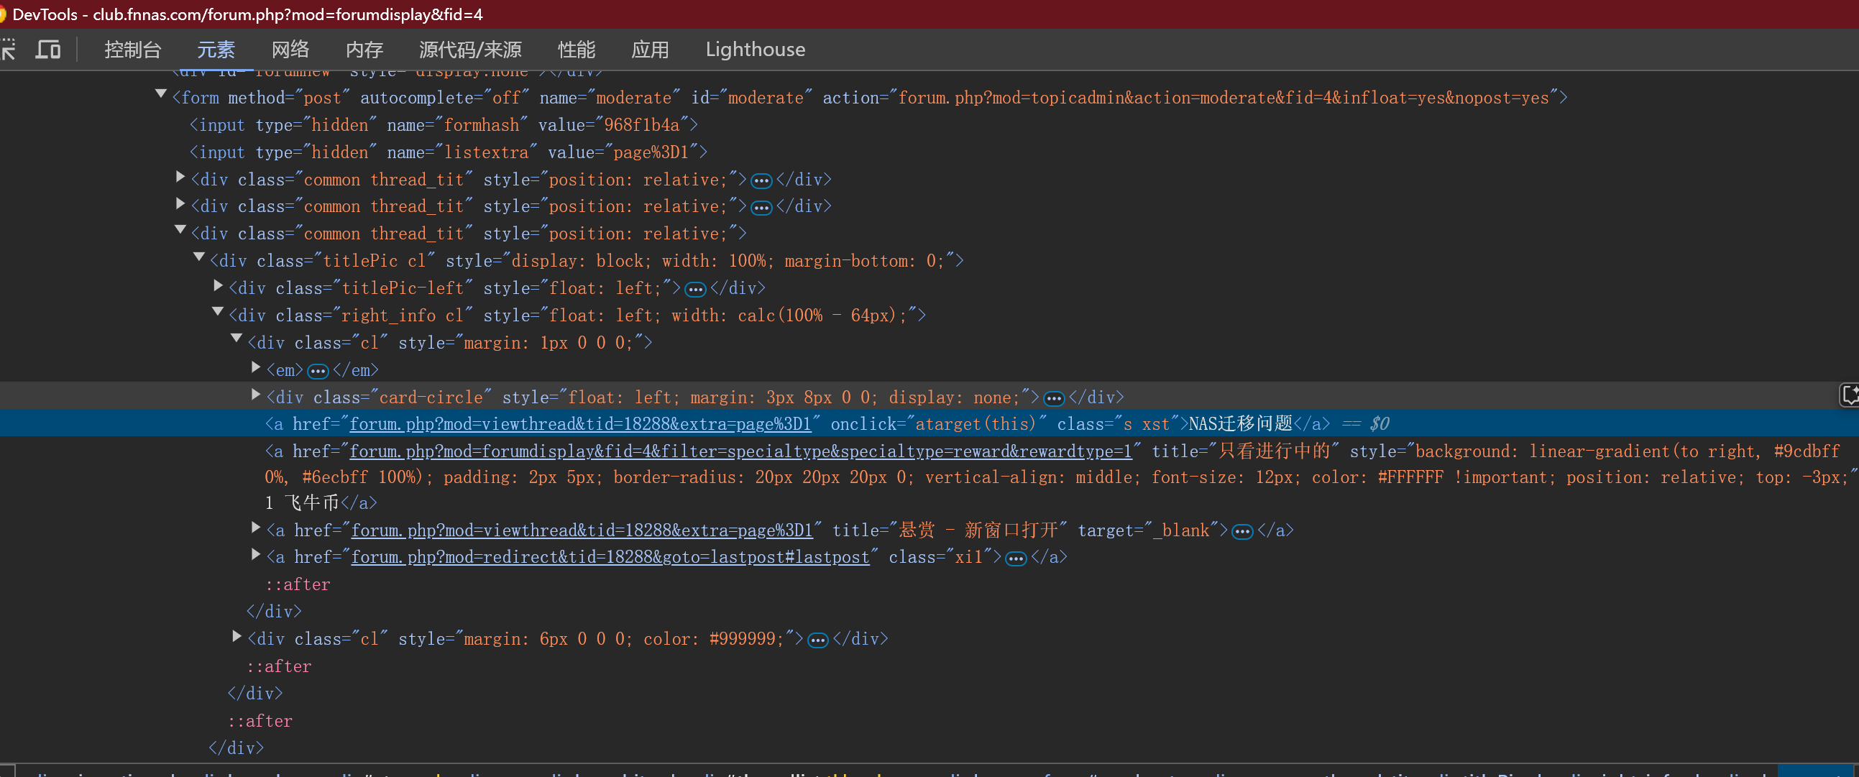Click ellipsis badge in em element
Viewport: 1859px width, 777px height.
(318, 372)
